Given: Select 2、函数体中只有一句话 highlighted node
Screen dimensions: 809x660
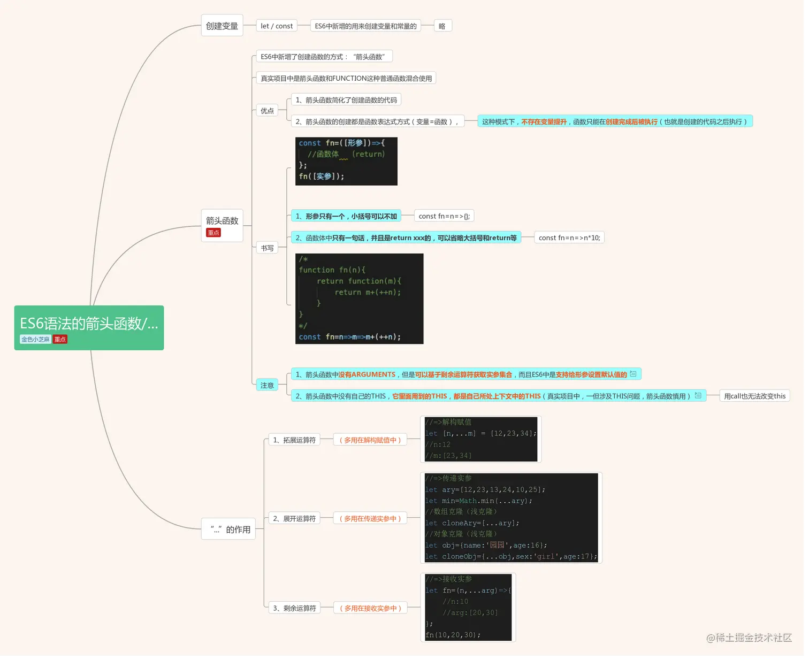Looking at the screenshot, I should coord(406,237).
